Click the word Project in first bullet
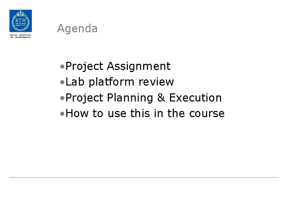The width and height of the screenshot is (286, 202). coord(84,67)
